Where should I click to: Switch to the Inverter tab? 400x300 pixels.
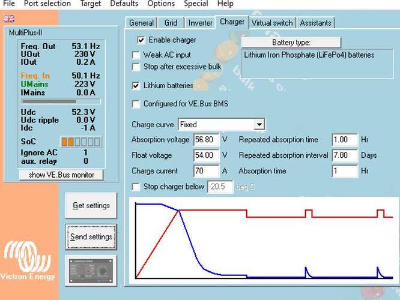coord(200,23)
